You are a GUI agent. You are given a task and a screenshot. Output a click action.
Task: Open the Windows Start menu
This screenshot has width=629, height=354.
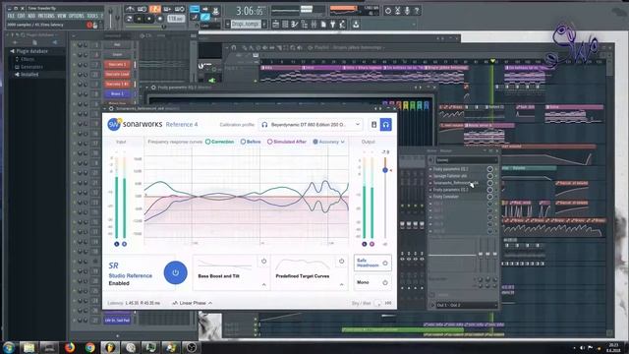click(9, 347)
